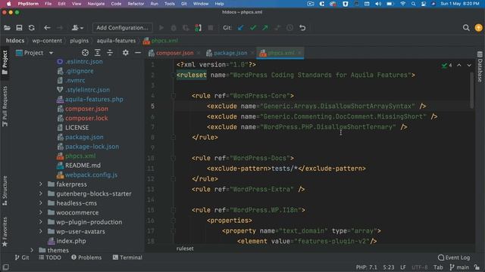Select composer.lock file in tree
This screenshot has width=485, height=272.
[x=86, y=118]
